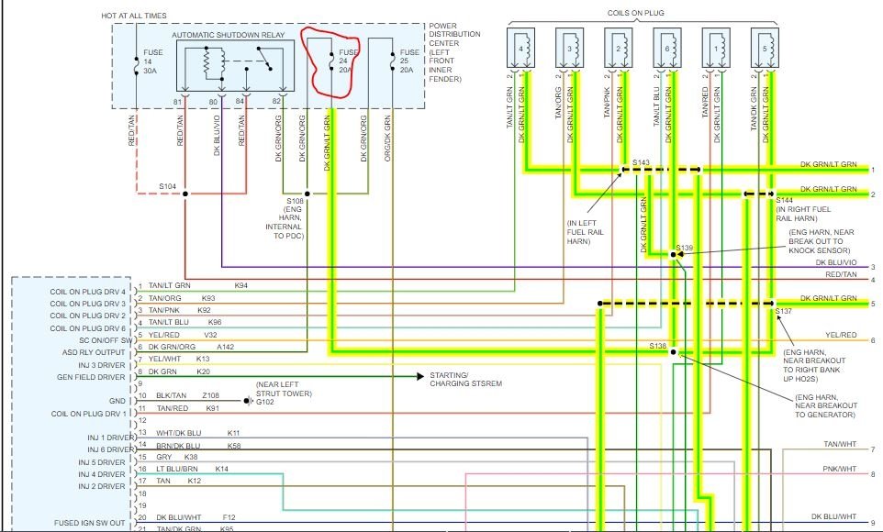883x532 pixels.
Task: Click the 'NEAR BREAK OUT TO KNOCK SENSOR' note
Action: click(x=822, y=241)
